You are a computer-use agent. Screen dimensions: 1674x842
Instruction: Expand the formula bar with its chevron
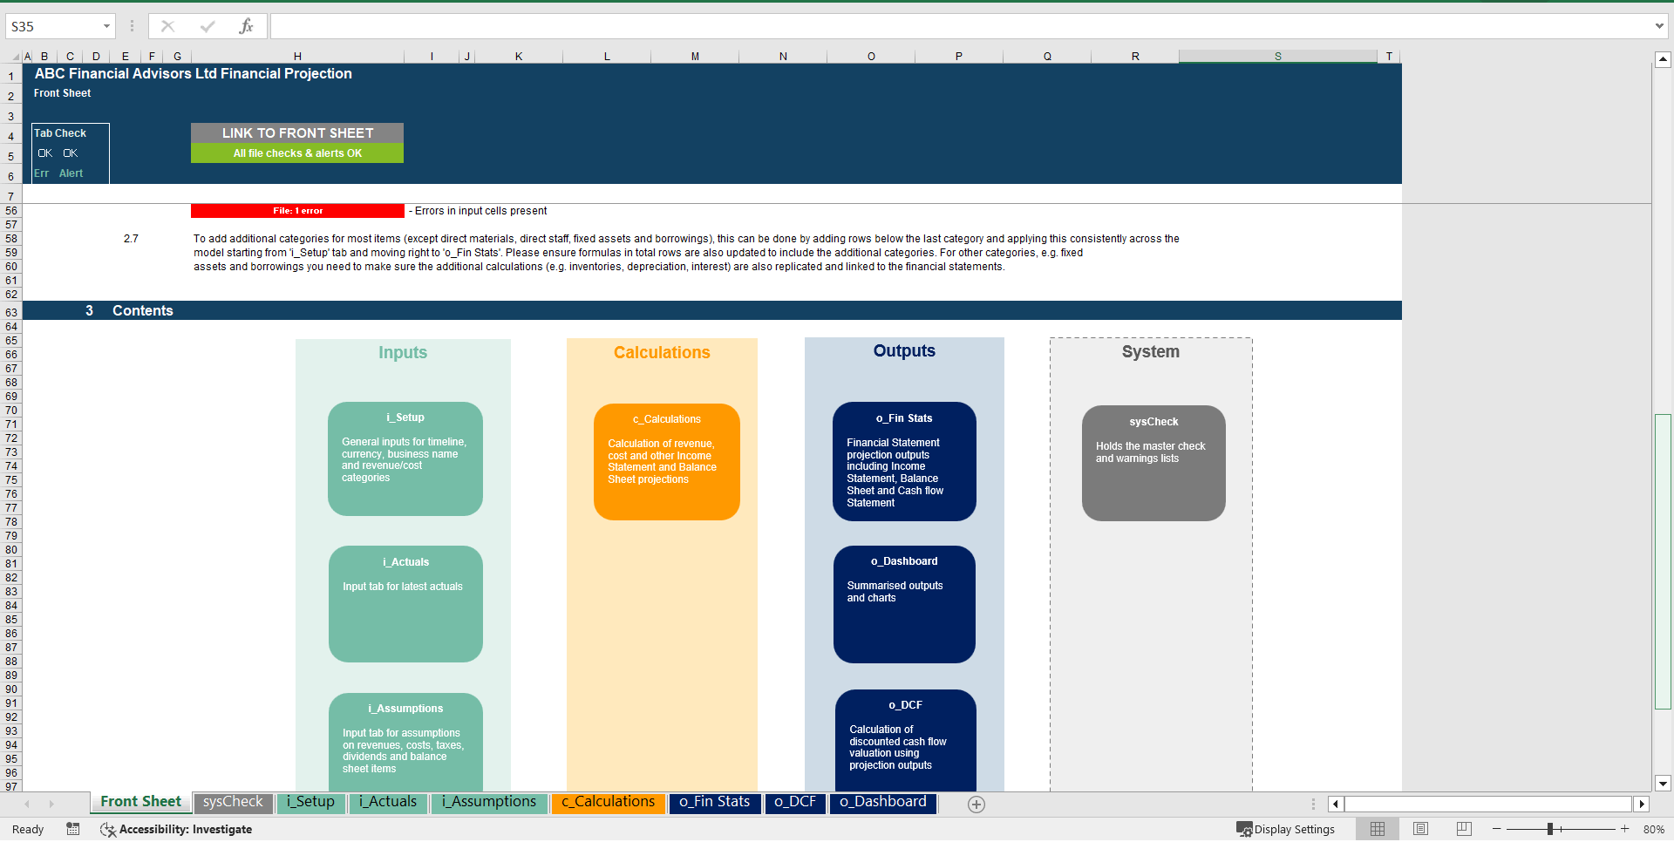[1659, 25]
